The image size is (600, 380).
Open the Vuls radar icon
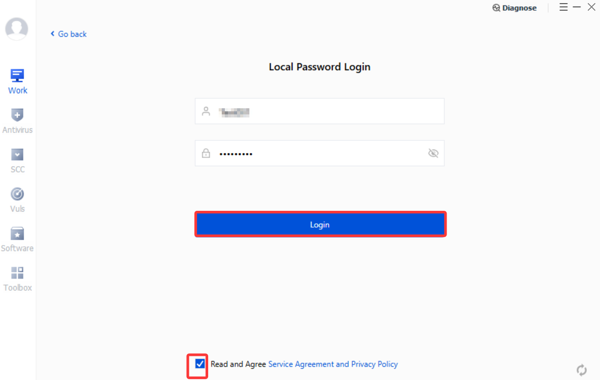click(x=17, y=194)
